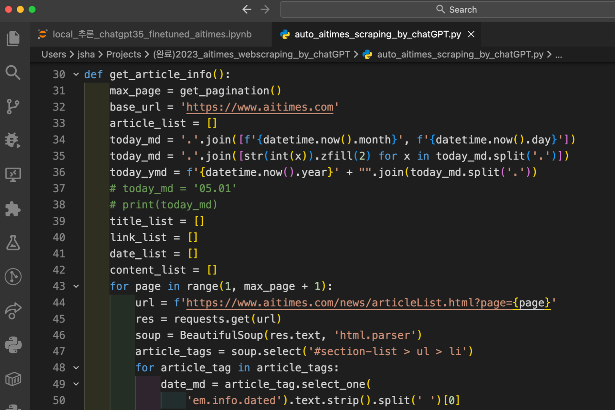The height and width of the screenshot is (411, 615).
Task: Open the Extensions marketplace panel
Action: point(13,209)
